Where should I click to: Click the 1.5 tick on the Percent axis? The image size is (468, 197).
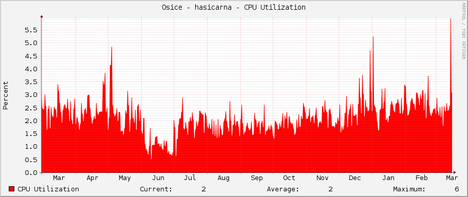(31, 134)
